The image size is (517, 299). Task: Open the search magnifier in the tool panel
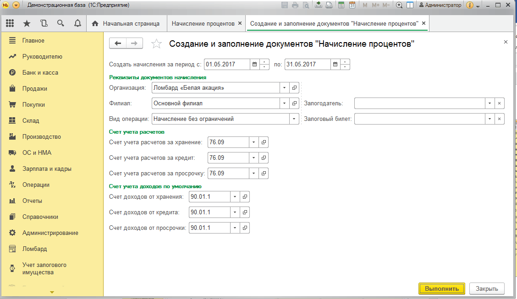(60, 23)
